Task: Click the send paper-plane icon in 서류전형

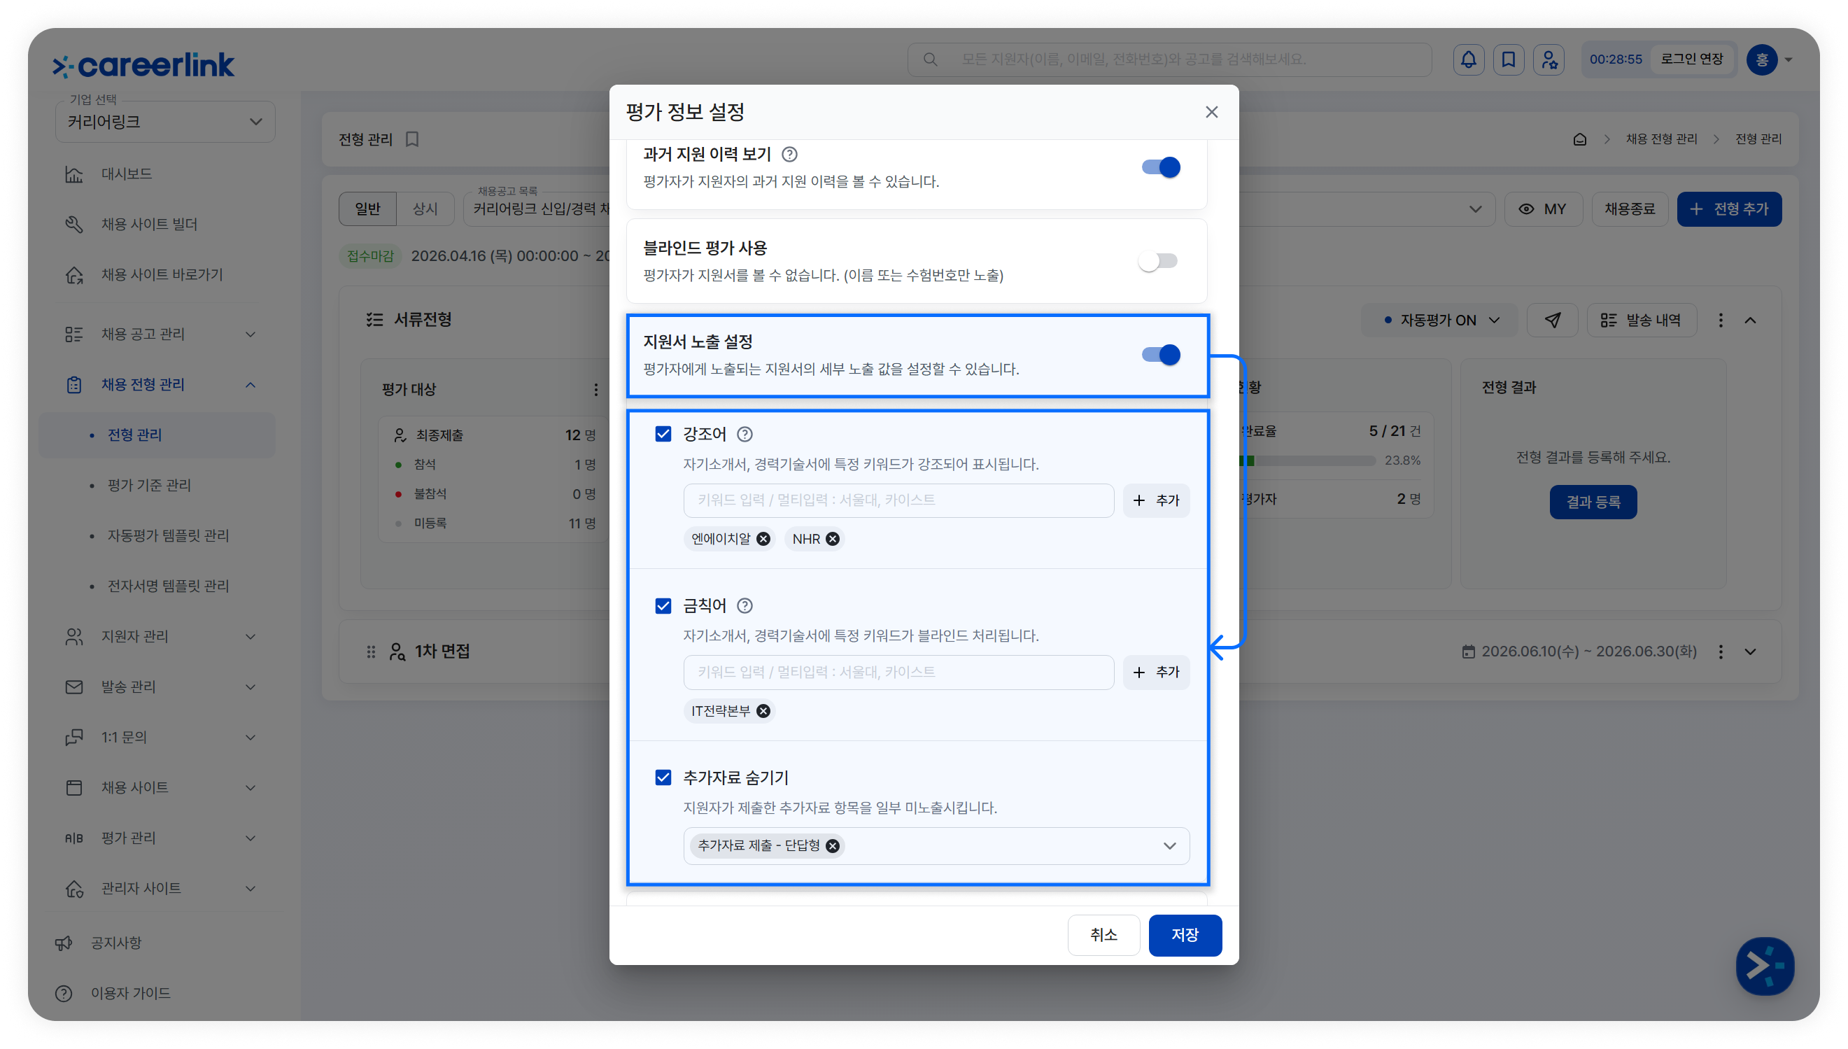Action: (1552, 320)
